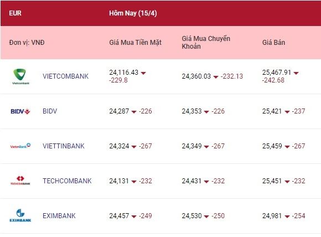321x237 pixels.
Task: Click Techcombank selling price 25,451
Action: (x=272, y=181)
